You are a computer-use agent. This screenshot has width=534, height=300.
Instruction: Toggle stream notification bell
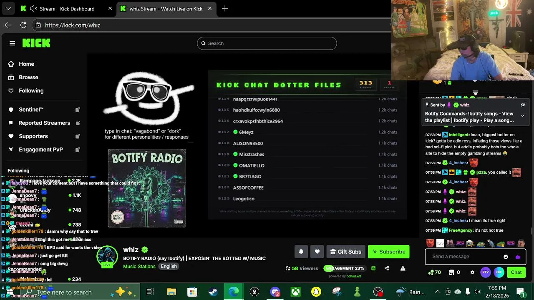tap(301, 252)
